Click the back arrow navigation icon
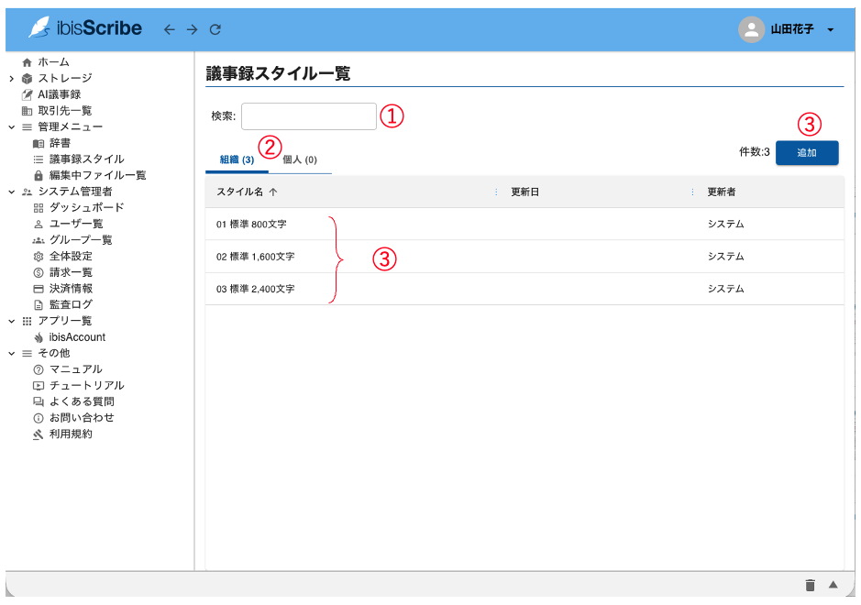861x605 pixels. pos(169,29)
